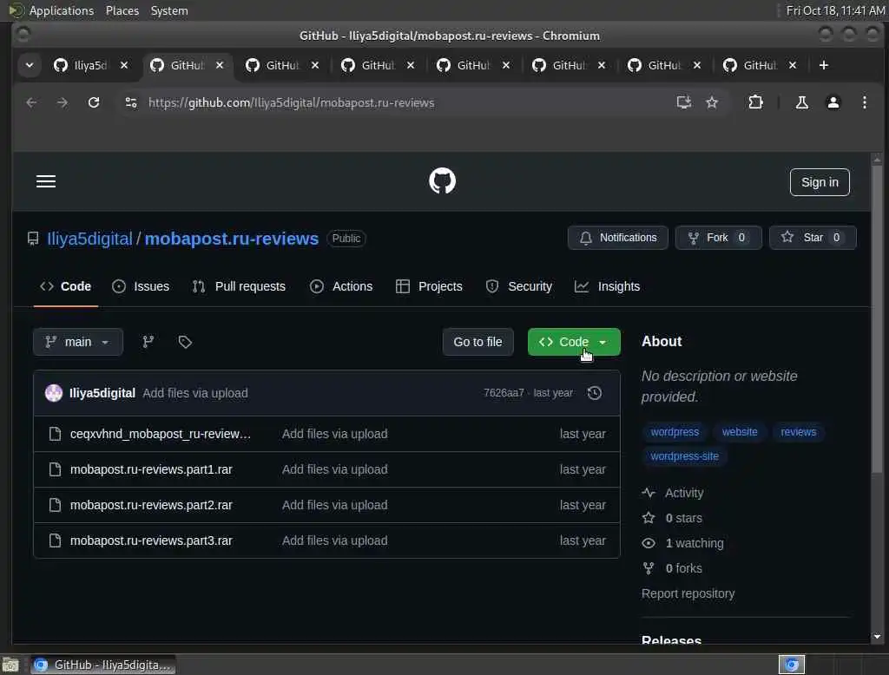Expand the tab search dropdown

click(x=30, y=65)
